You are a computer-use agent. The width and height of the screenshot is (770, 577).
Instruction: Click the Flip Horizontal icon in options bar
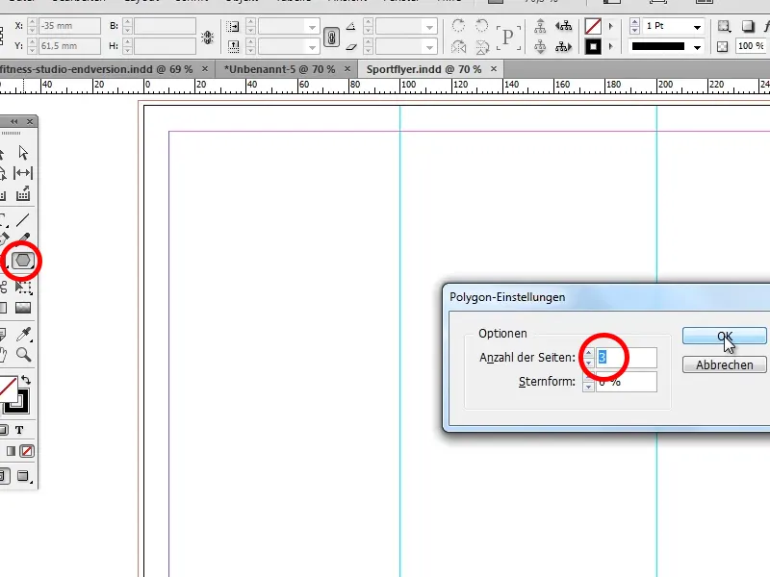(x=458, y=45)
